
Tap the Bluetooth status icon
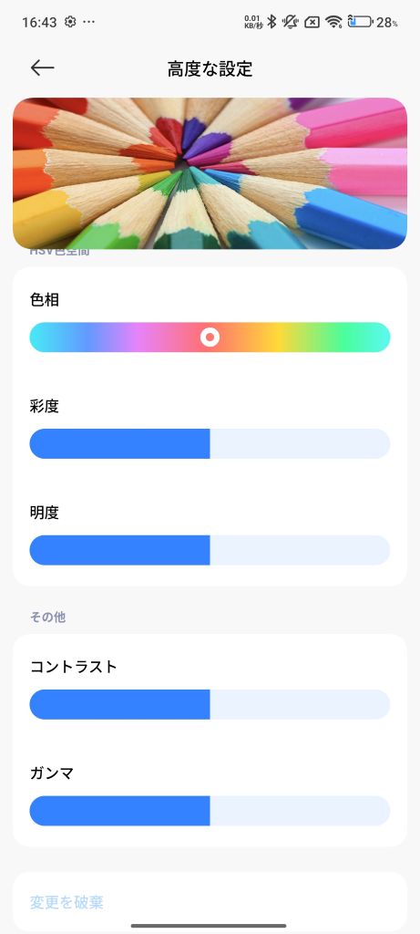point(271,22)
